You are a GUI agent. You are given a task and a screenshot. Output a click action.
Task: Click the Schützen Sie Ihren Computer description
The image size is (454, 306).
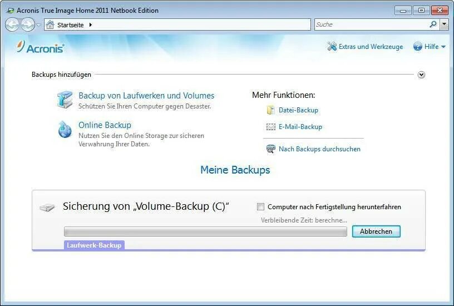145,106
